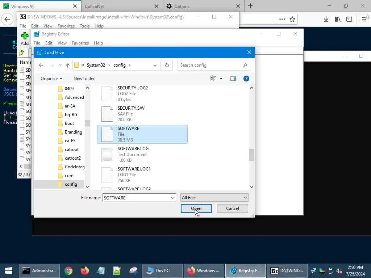371x278 pixels.
Task: Open Registry Editor Edit menu
Action: tap(49, 43)
